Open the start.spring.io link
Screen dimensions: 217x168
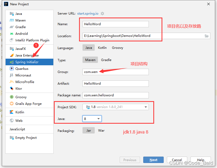pos(88,14)
